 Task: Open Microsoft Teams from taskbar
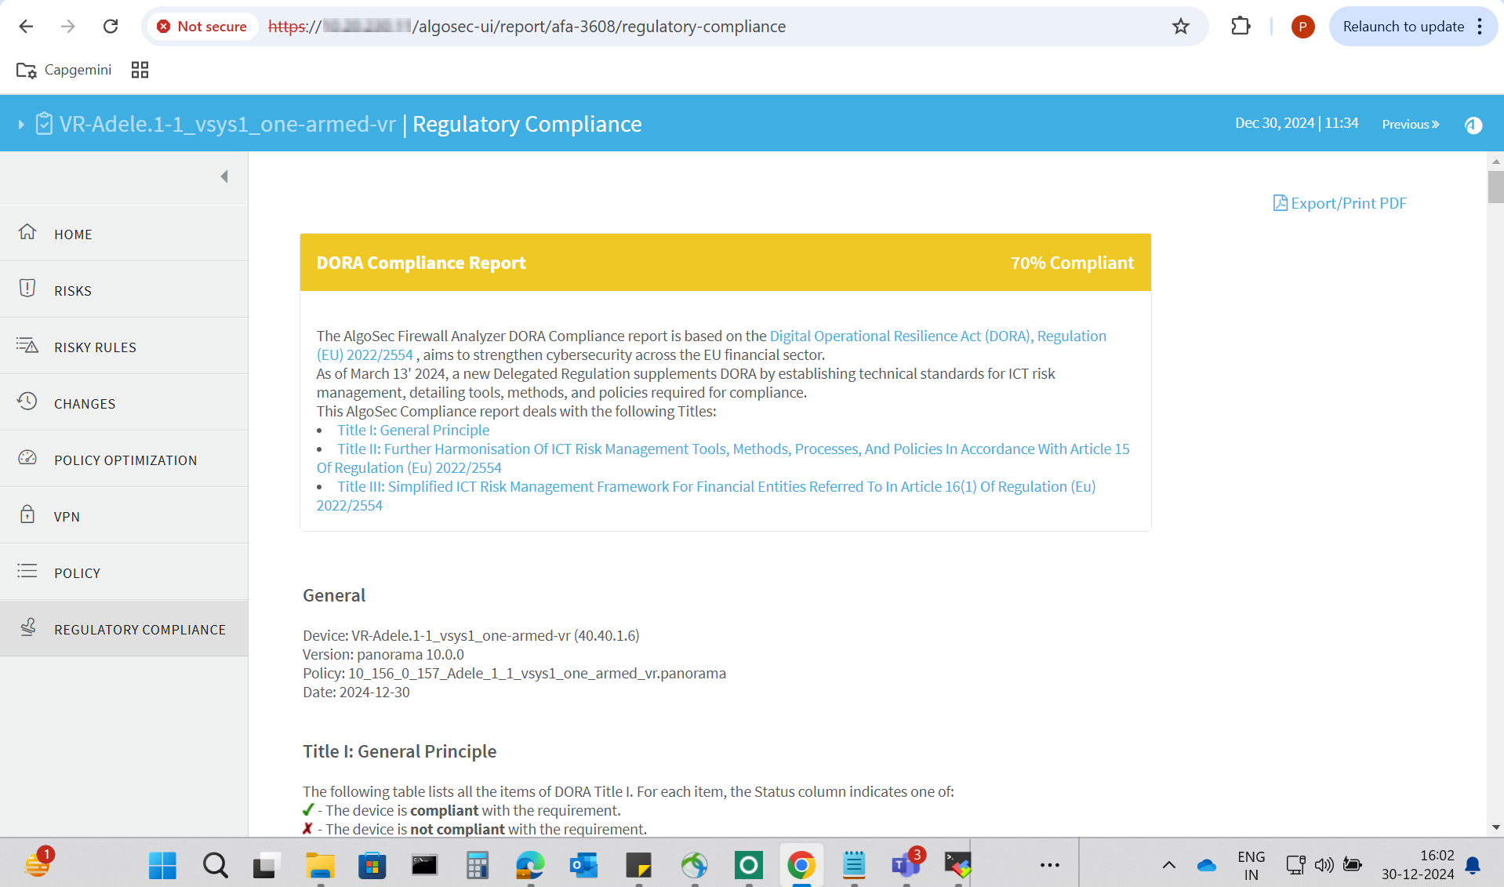tap(906, 865)
